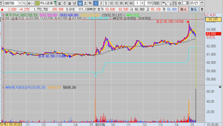This screenshot has width=223, height=126.
Task: Select the 3-minute interval button
Action: tap(101, 3)
